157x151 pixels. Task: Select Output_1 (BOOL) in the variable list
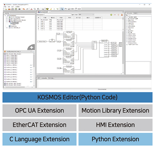click(x=12, y=65)
